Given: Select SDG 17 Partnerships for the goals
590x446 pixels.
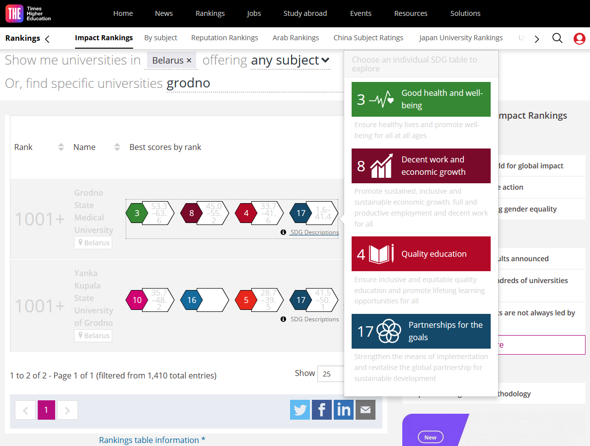Looking at the screenshot, I should [x=421, y=331].
